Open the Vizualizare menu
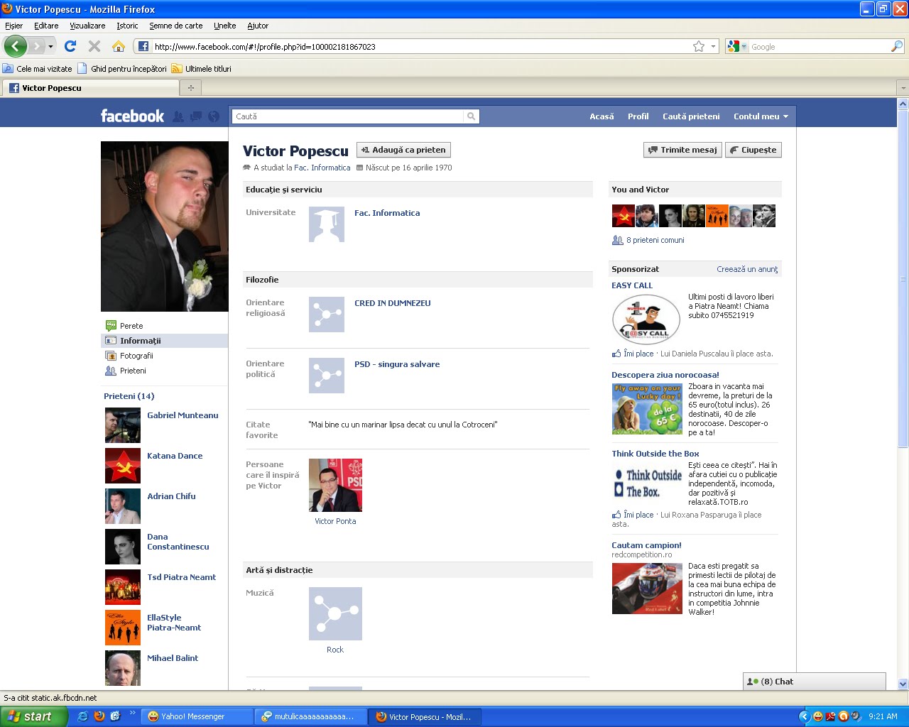The image size is (909, 727). [x=87, y=26]
